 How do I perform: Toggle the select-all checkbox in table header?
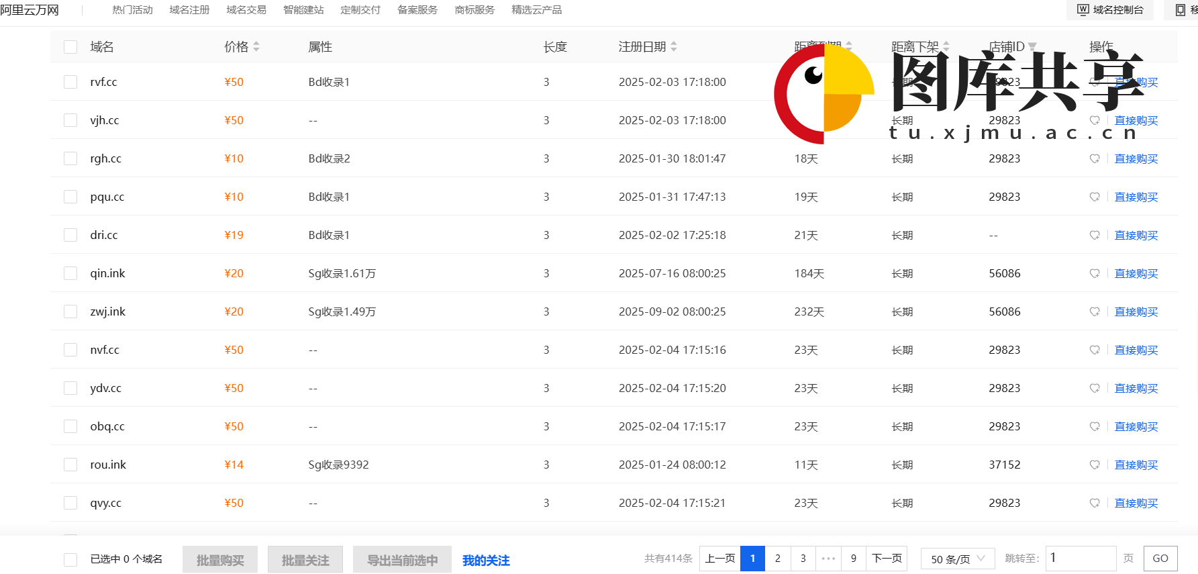[70, 47]
